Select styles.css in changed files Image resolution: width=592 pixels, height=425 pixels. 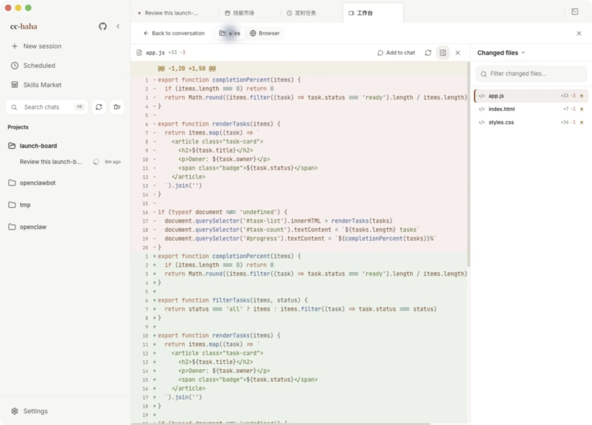point(531,122)
